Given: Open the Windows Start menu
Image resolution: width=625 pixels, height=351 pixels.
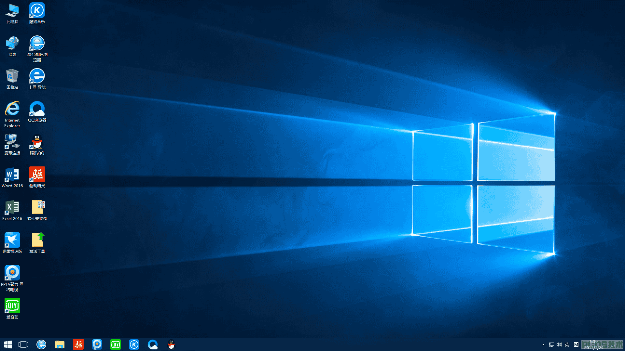Looking at the screenshot, I should coord(8,344).
